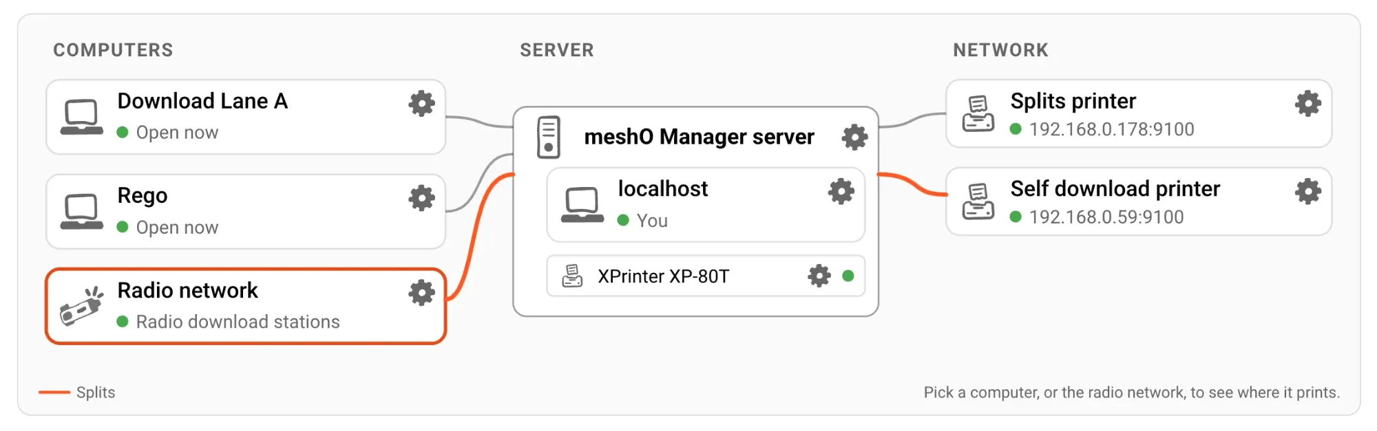Click the Radio network dongle icon
The height and width of the screenshot is (431, 1377).
coord(81,306)
